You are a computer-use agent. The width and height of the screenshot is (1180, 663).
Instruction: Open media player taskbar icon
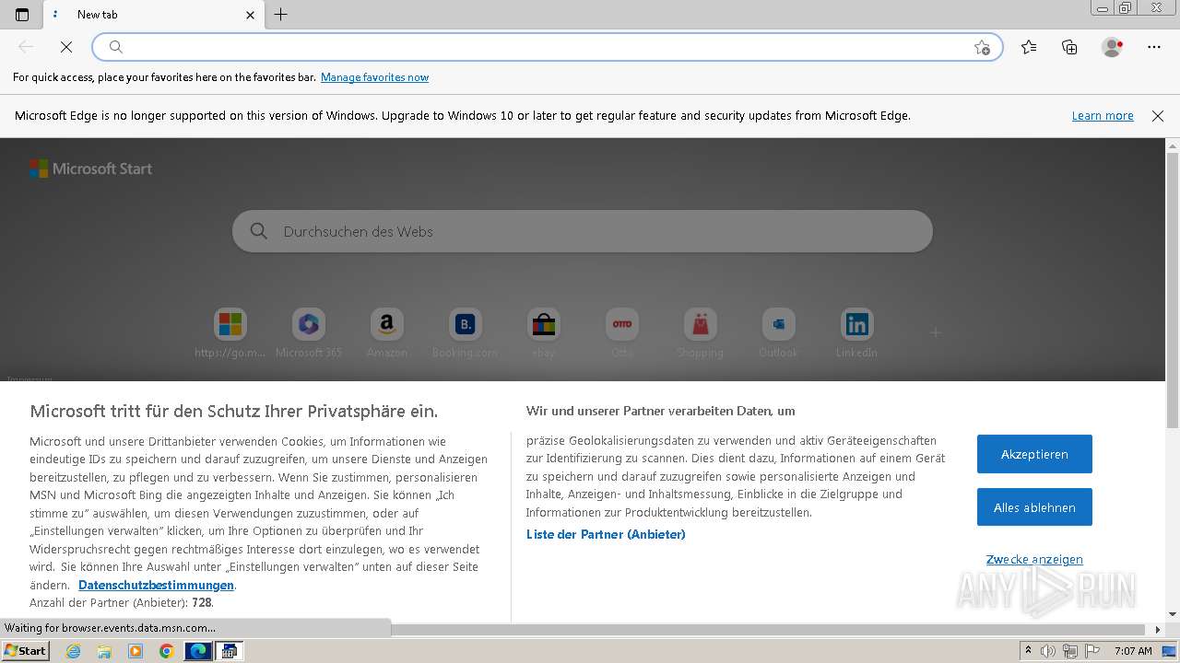click(136, 651)
